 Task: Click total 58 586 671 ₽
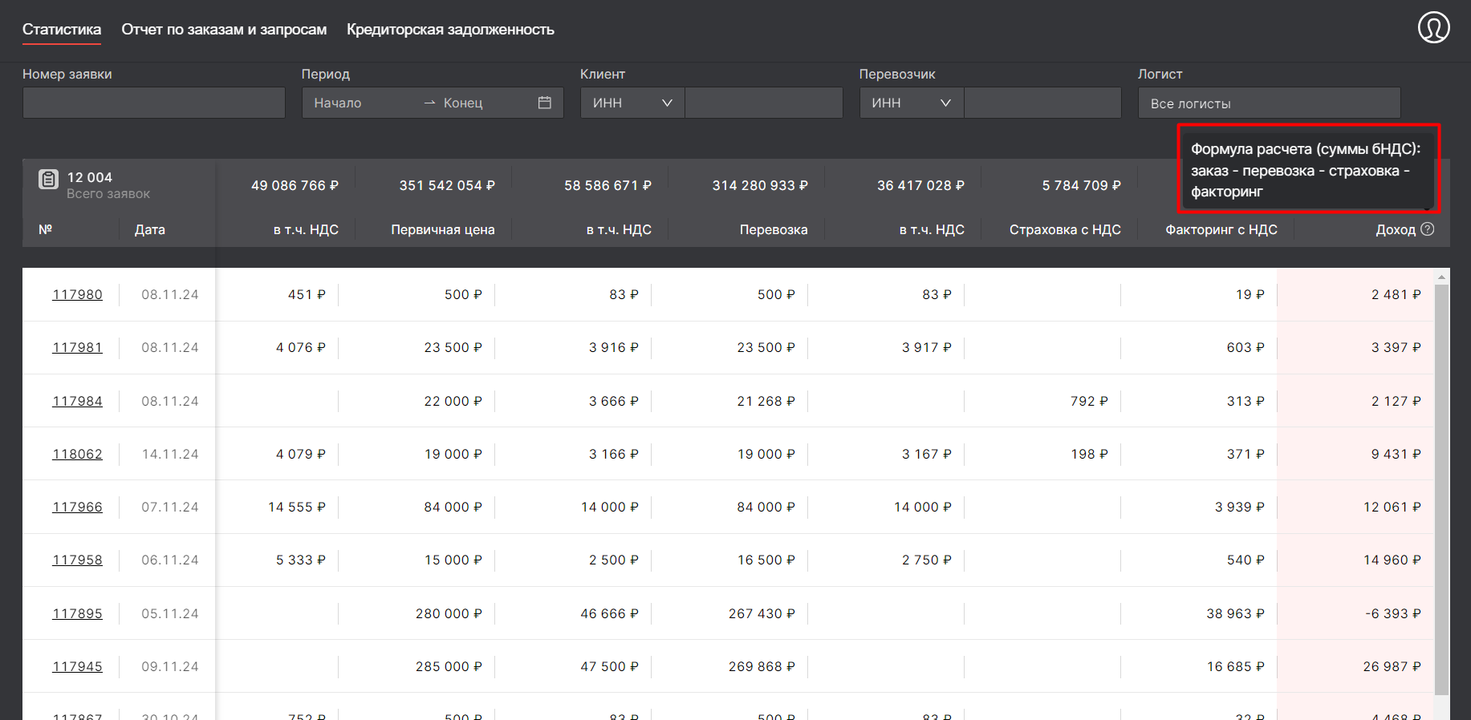607,185
